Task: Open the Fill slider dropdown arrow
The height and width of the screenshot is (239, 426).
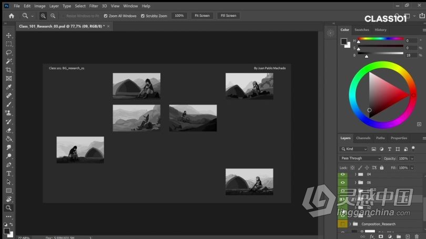Action: (x=412, y=168)
